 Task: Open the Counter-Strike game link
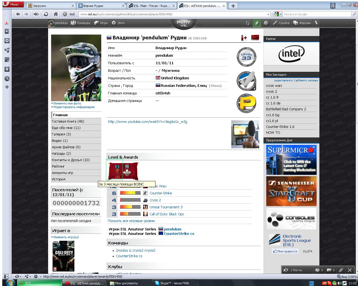(x=161, y=193)
